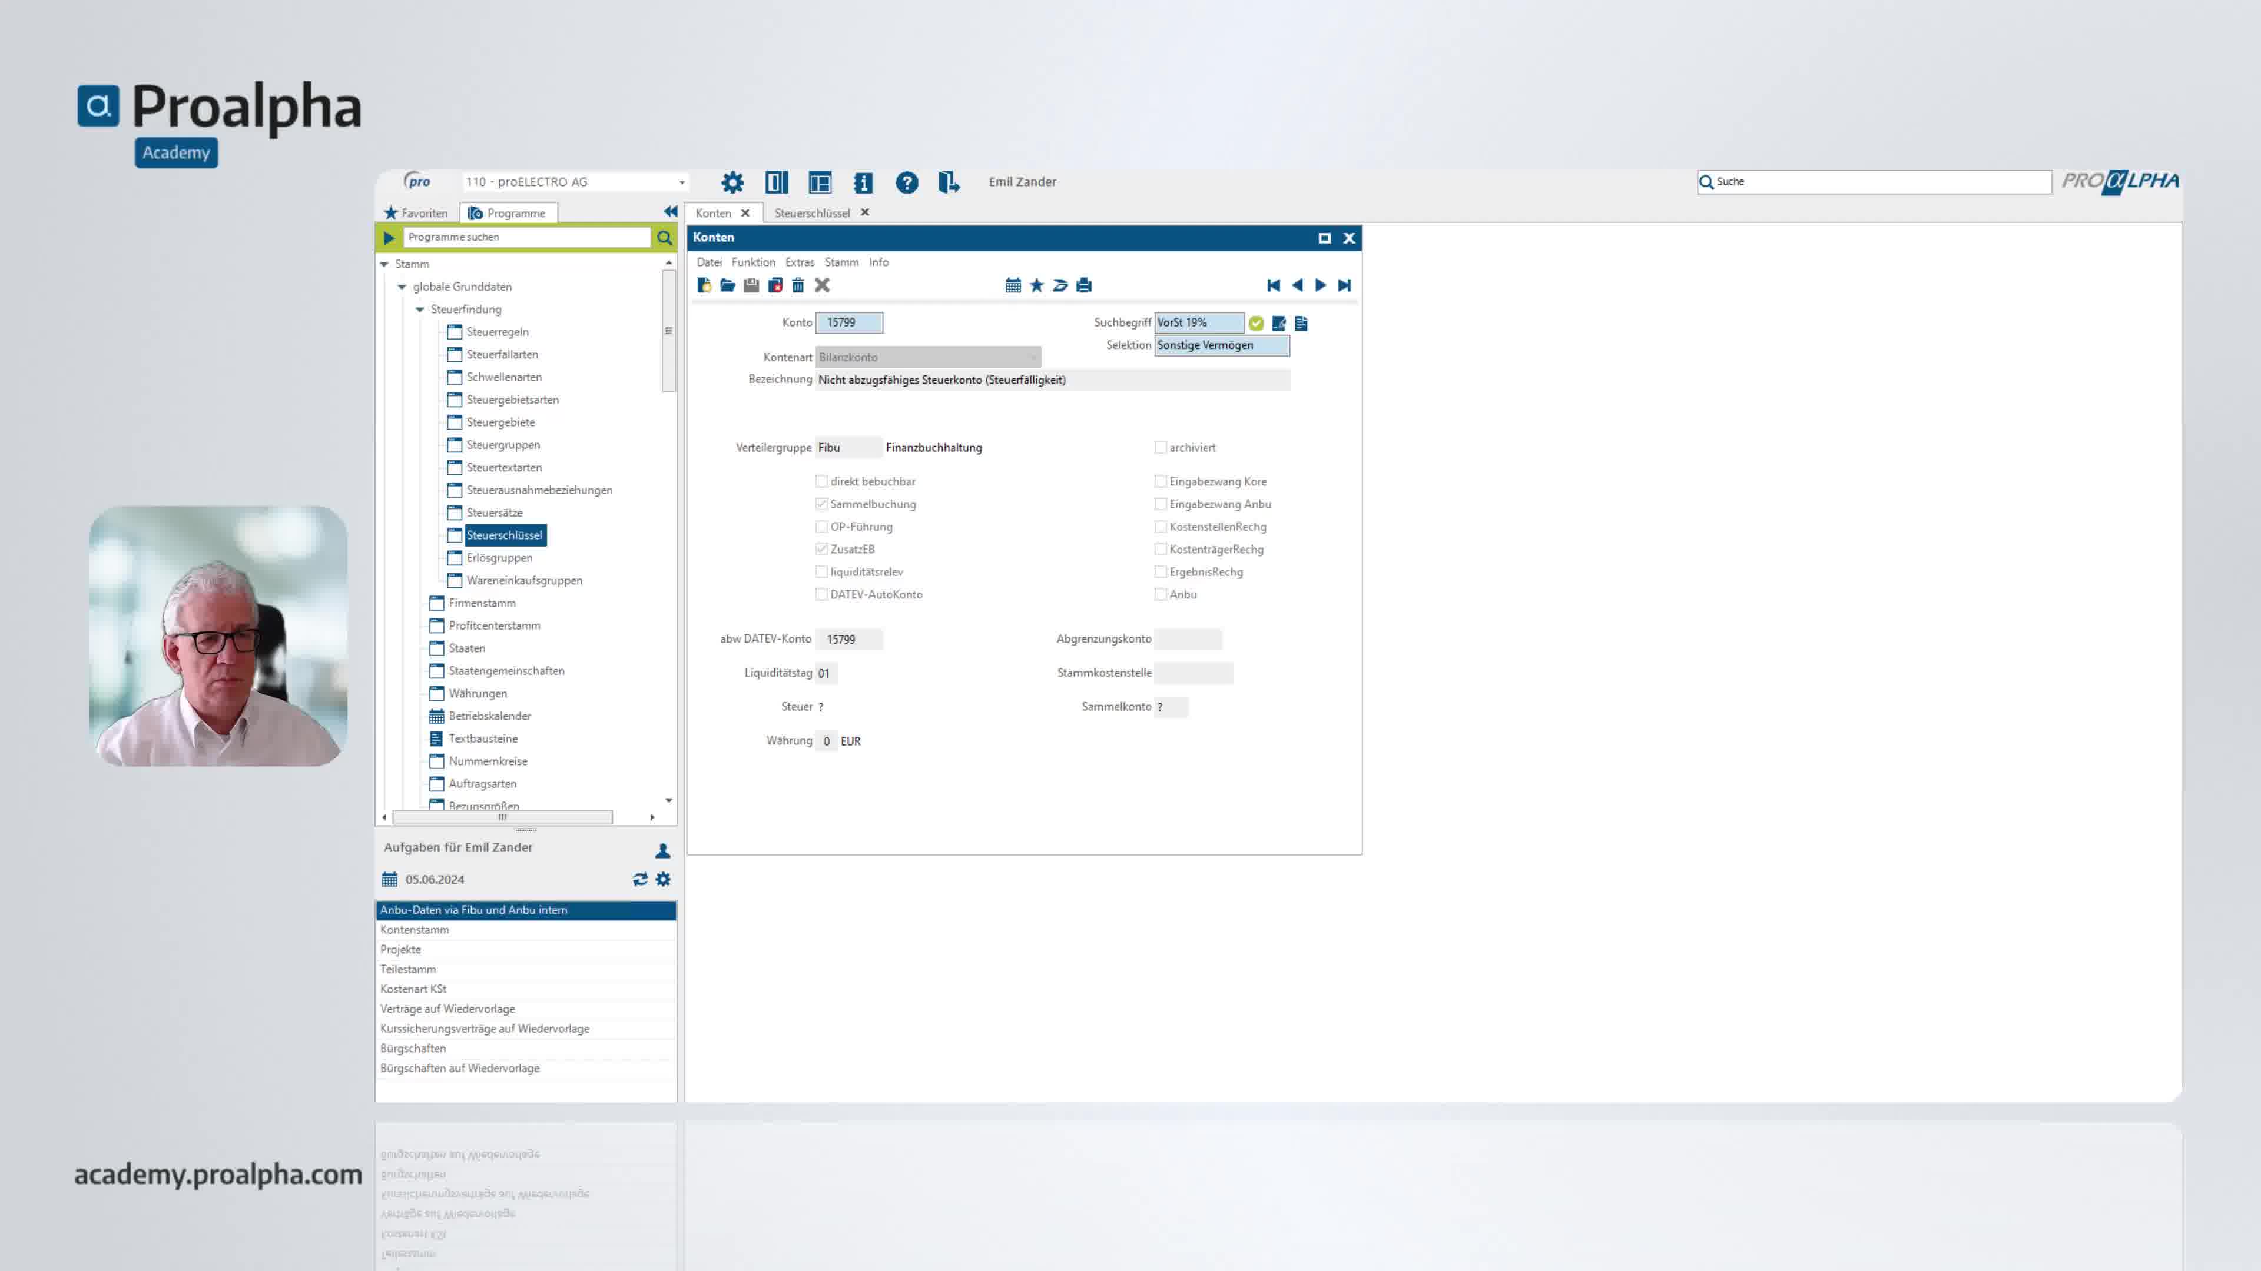Viewport: 2261px width, 1271px height.
Task: Open the settings gear in top bar
Action: (732, 182)
